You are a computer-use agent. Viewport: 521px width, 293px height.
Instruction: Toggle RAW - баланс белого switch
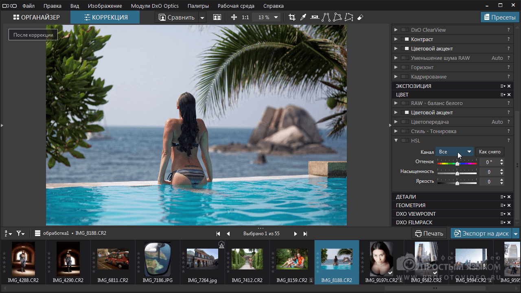[x=405, y=103]
